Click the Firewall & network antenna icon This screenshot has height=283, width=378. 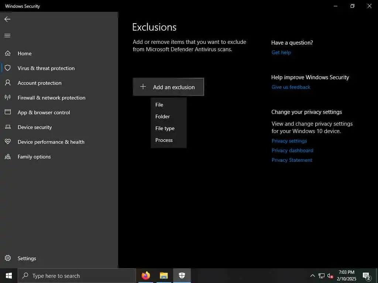(x=8, y=97)
